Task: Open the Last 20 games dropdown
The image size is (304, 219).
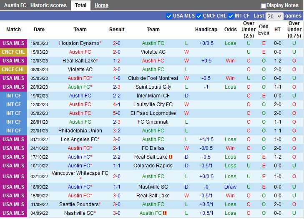Action: pos(274,16)
